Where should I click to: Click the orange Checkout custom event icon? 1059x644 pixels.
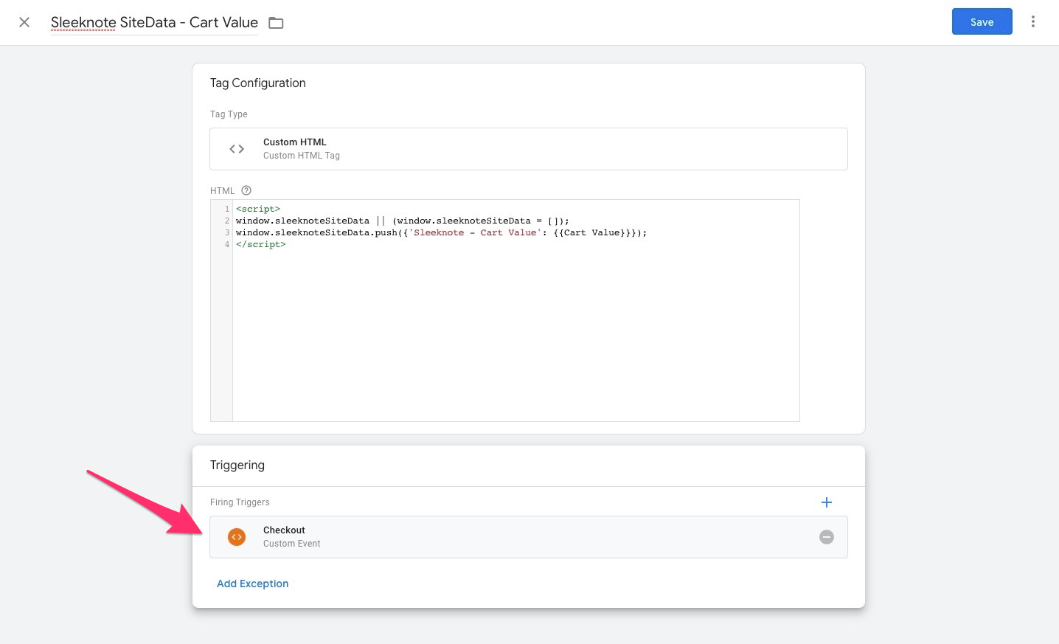[237, 537]
